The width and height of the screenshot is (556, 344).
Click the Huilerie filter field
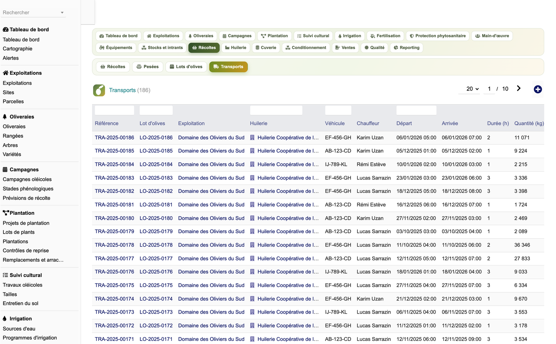pyautogui.click(x=276, y=110)
